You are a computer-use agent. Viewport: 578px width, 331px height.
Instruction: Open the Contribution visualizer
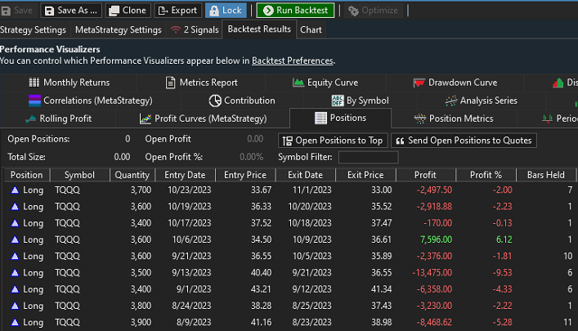(x=242, y=101)
